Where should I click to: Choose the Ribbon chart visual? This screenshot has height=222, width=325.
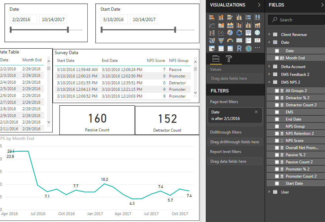pos(257,25)
